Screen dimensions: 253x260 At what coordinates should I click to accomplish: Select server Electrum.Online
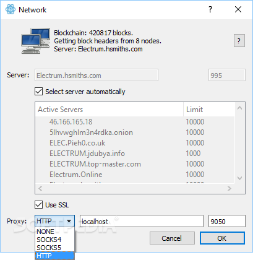pyautogui.click(x=75, y=175)
